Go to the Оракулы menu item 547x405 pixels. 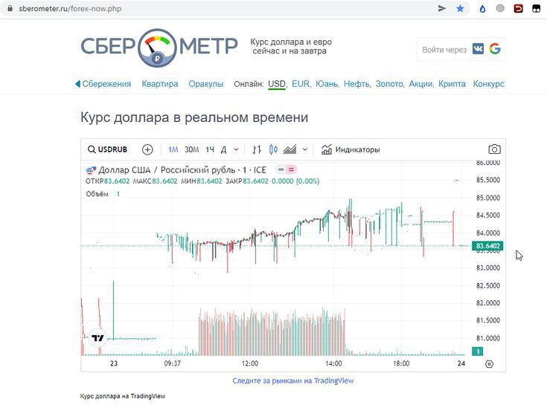click(206, 84)
